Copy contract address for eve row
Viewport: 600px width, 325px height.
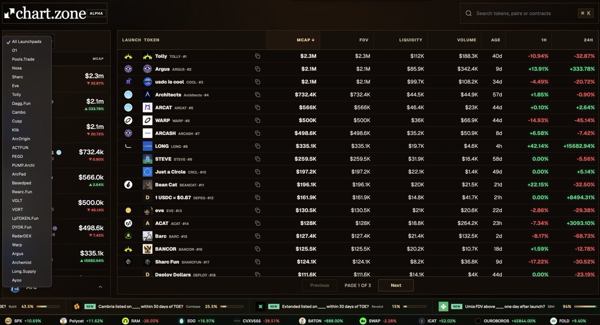pyautogui.click(x=257, y=210)
